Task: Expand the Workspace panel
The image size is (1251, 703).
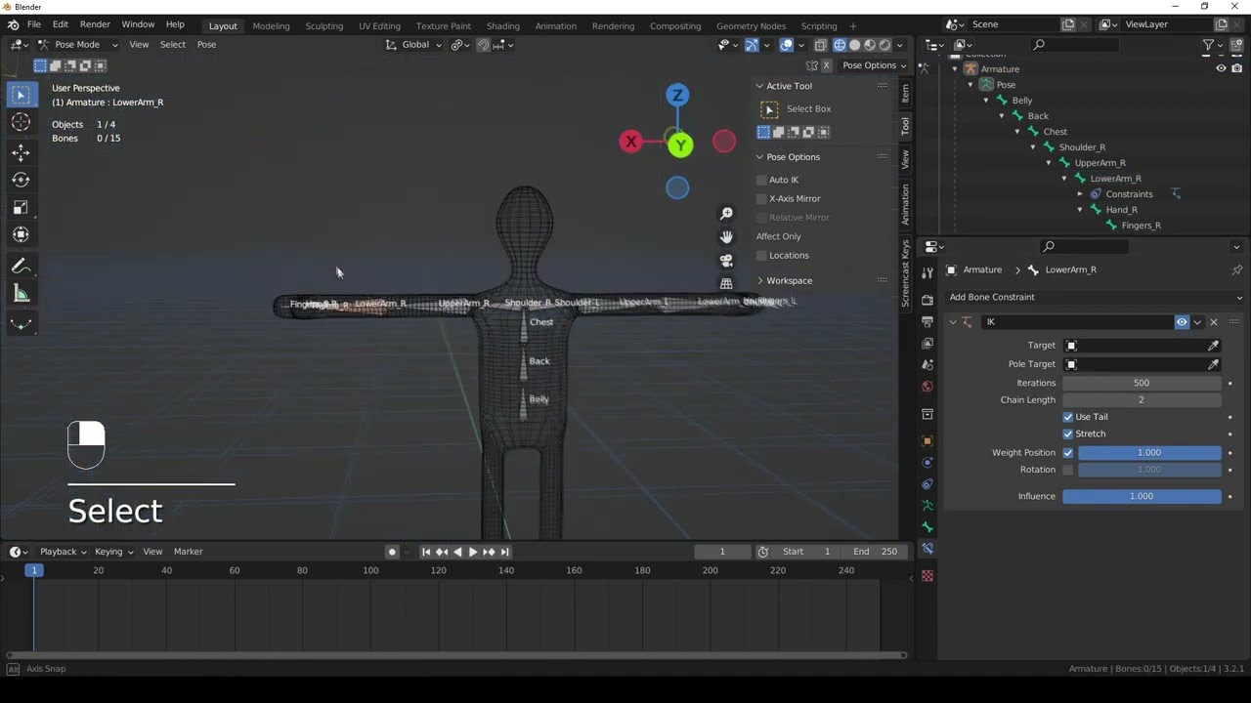Action: (x=759, y=281)
